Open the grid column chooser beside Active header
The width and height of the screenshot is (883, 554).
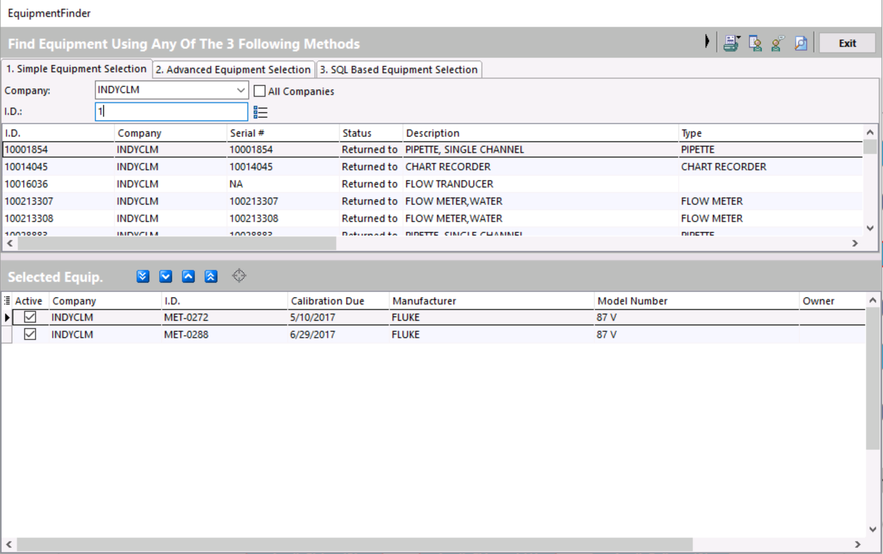[7, 301]
